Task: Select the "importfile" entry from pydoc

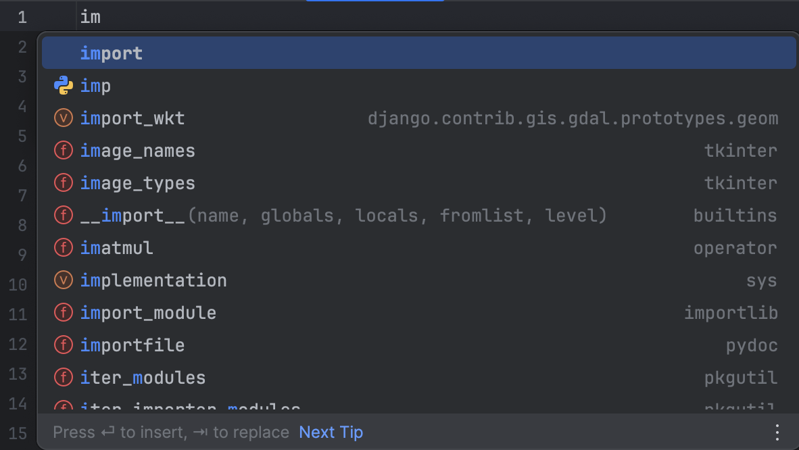Action: [132, 345]
